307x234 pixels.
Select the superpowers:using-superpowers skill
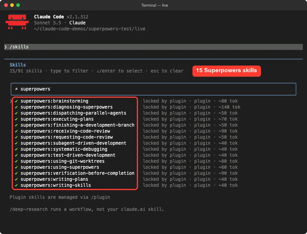60,167
